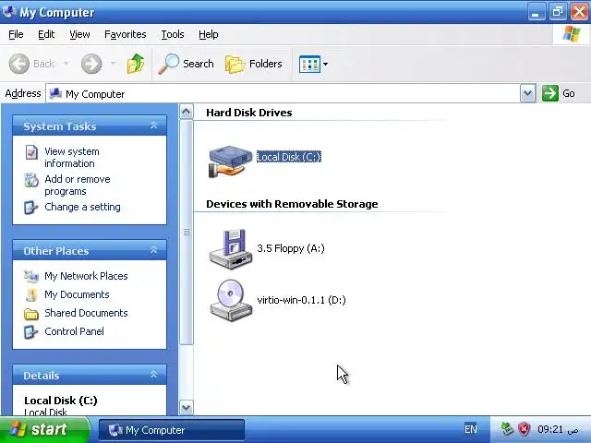Click the sidebar scrollbar thumb
Image resolution: width=591 pixels, height=443 pixels.
(x=187, y=232)
